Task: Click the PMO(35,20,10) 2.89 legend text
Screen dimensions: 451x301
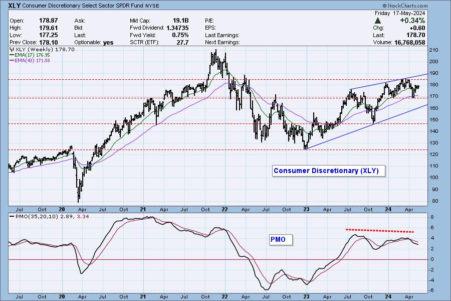Action: (46, 216)
